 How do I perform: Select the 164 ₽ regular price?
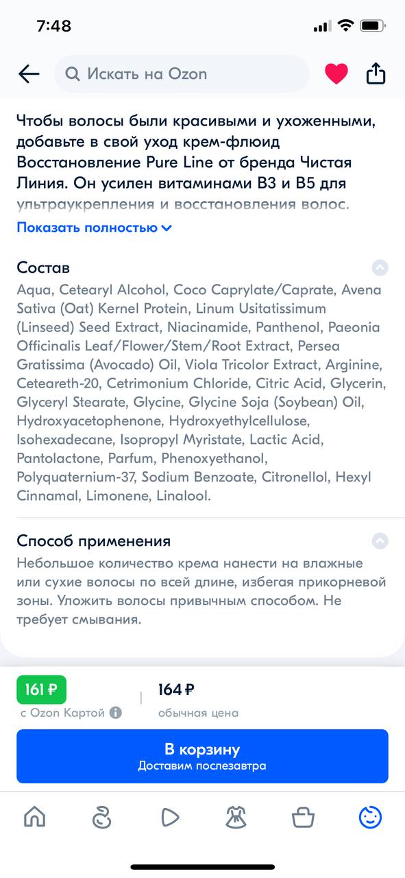tap(176, 689)
